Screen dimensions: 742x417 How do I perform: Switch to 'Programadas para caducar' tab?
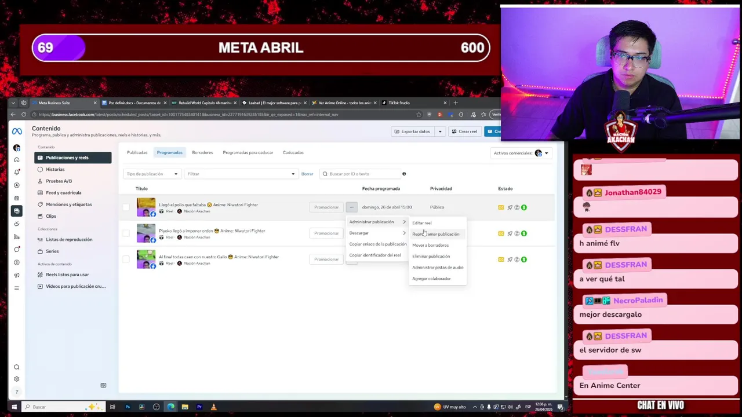pyautogui.click(x=248, y=152)
